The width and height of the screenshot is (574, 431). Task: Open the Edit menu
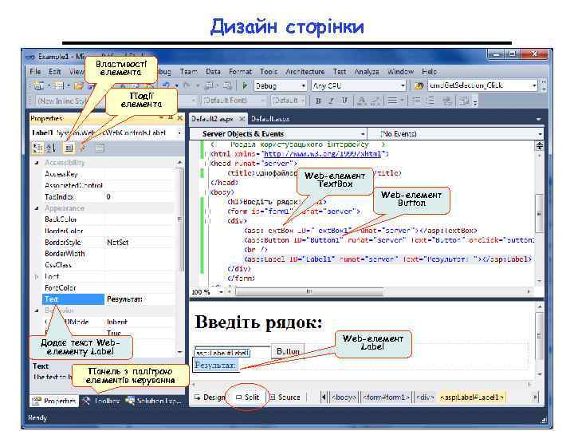click(54, 72)
